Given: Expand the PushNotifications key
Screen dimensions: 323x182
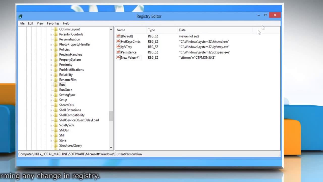Looking at the screenshot, I should [x=51, y=70].
